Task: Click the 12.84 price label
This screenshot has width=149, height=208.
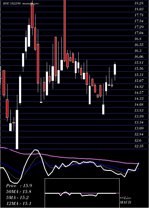Action: pyautogui.click(x=139, y=134)
